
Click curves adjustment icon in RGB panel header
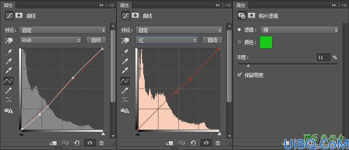point(9,15)
